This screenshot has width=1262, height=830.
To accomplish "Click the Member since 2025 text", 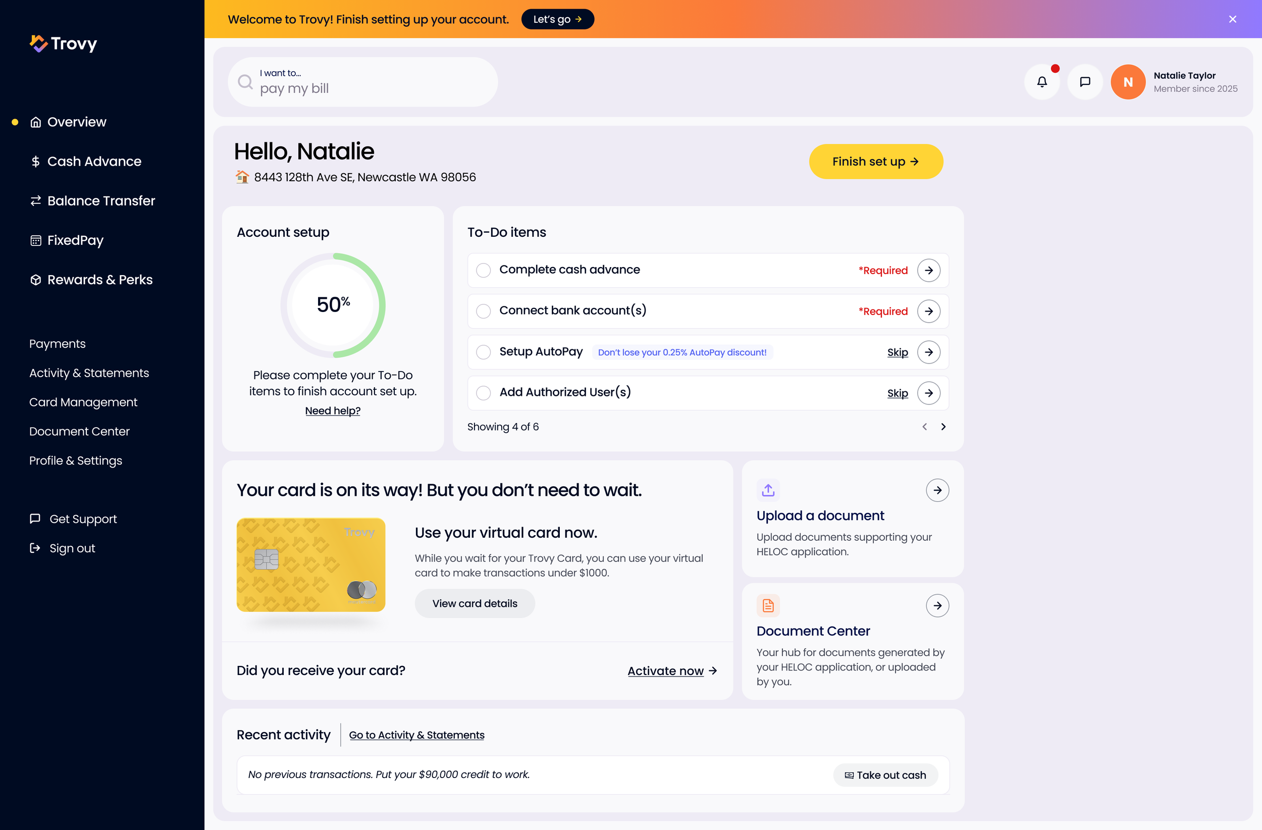I will pos(1195,88).
